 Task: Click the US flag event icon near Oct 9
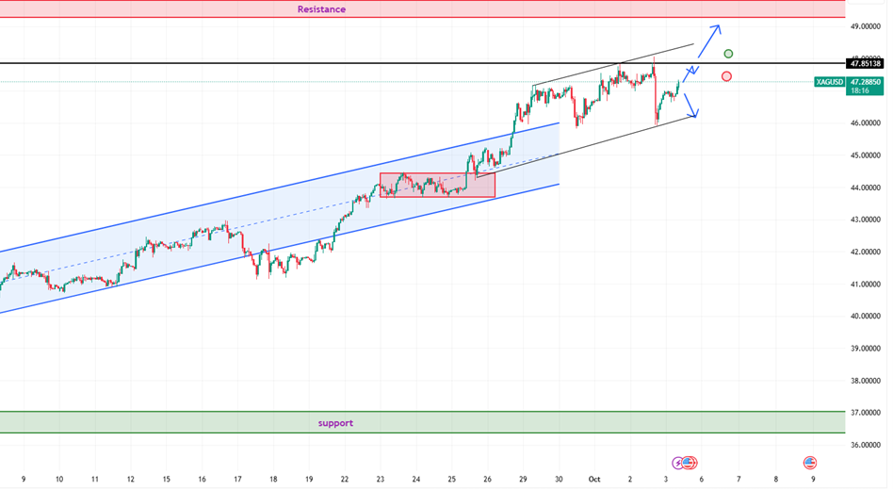(810, 463)
